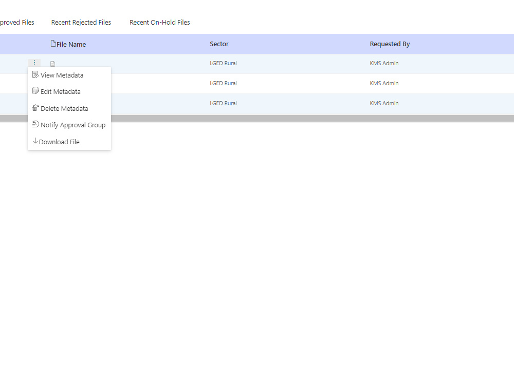Click the Requested By column header

click(390, 44)
